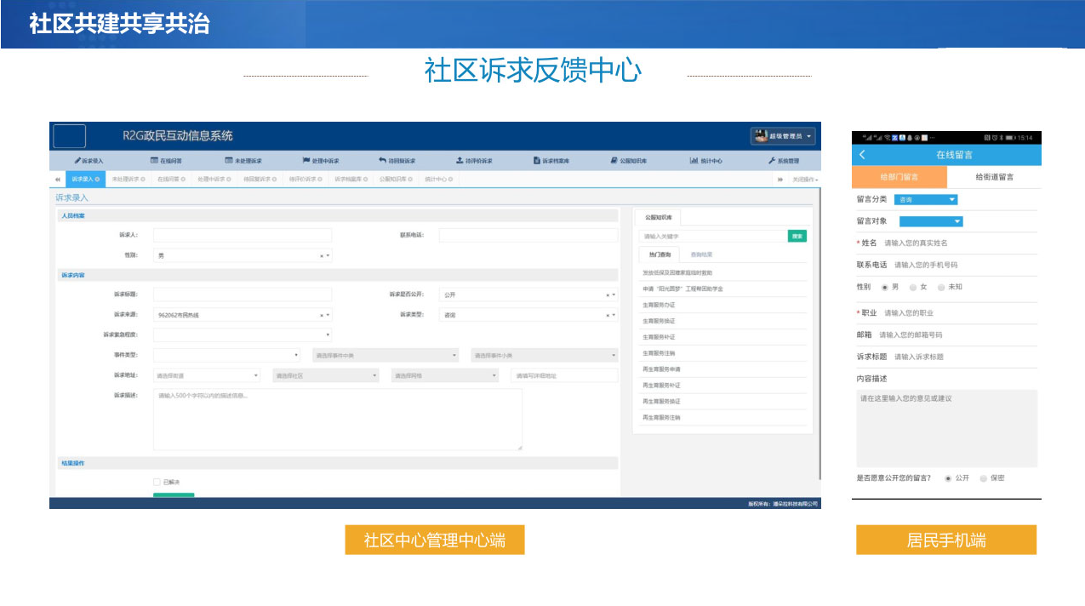This screenshot has height=606, width=1085.
Task: Open 关闭操作 dropdown
Action: 805,180
